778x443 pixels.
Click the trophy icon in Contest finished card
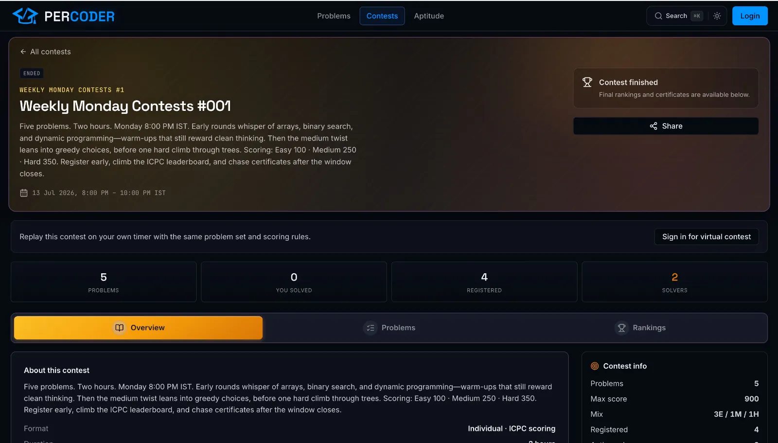pyautogui.click(x=587, y=82)
